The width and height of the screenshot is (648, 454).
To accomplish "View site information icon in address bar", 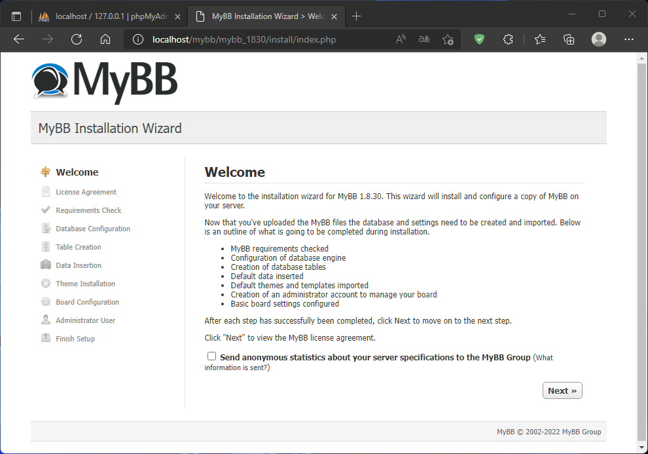I will pos(137,39).
